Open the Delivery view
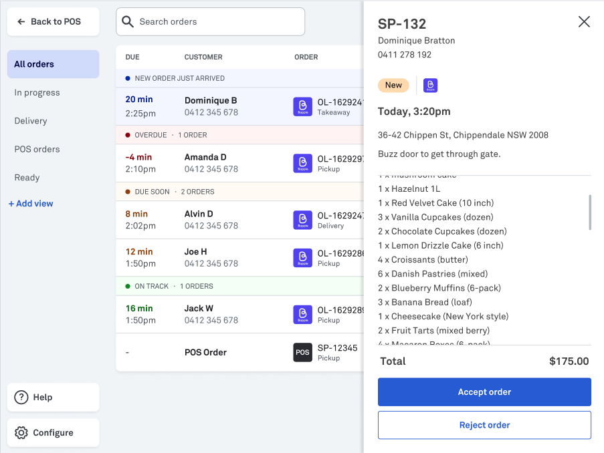The image size is (604, 453). 31,121
